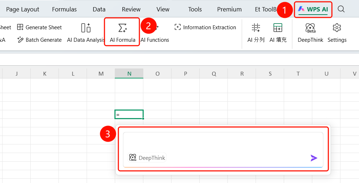Select column R header

click(242, 73)
